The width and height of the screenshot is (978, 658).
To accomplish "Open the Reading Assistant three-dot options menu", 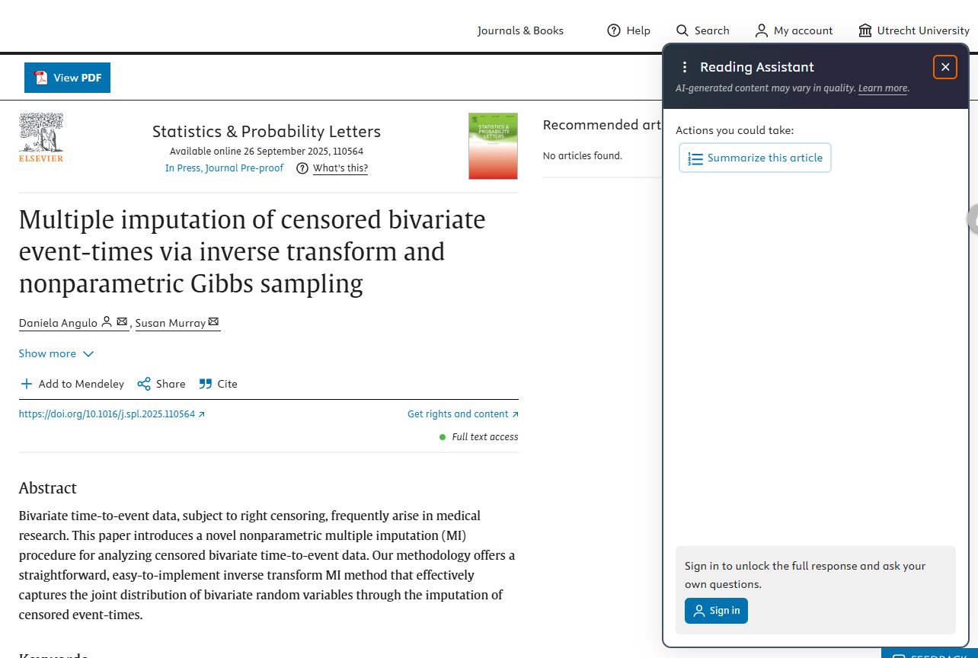I will pos(684,67).
